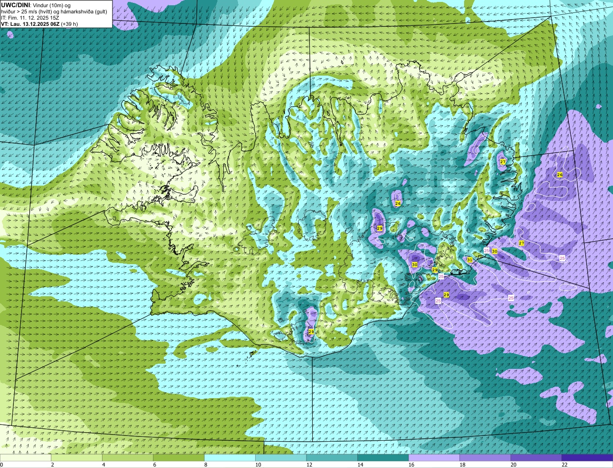This screenshot has height=468, width=613.
Task: Click the 'VT: Lau. 13.12.2025 06Z' valid time
Action: pyautogui.click(x=30, y=24)
